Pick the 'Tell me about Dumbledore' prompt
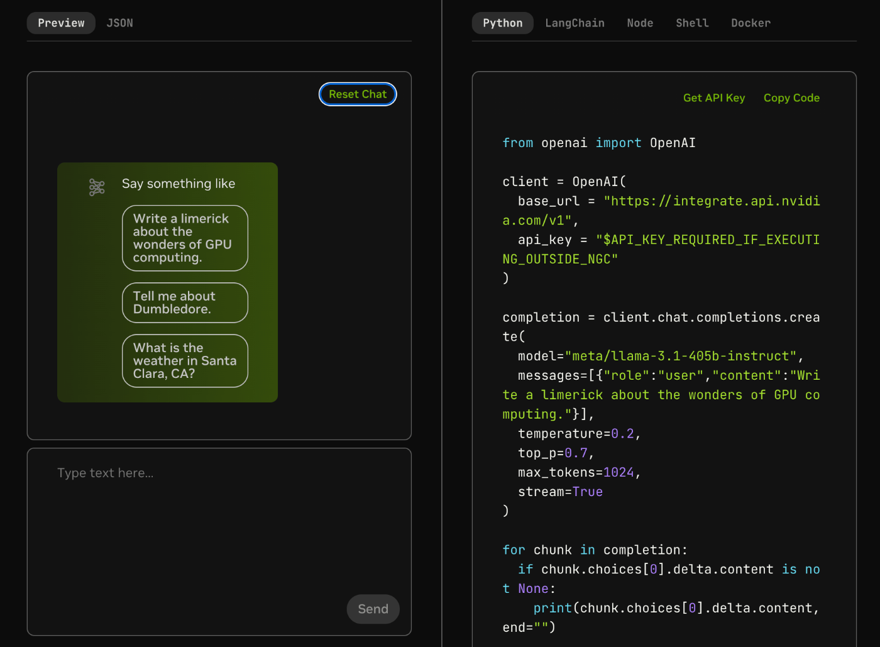The image size is (880, 647). [185, 302]
